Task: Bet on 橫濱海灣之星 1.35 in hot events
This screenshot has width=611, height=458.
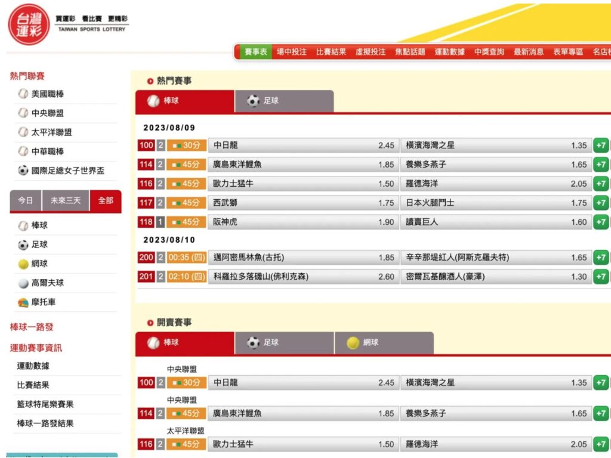Action: coord(496,146)
